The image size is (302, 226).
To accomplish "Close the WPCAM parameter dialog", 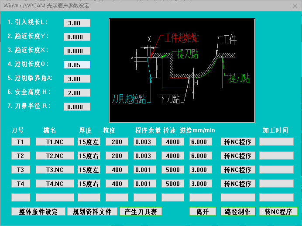I will 295,6.
